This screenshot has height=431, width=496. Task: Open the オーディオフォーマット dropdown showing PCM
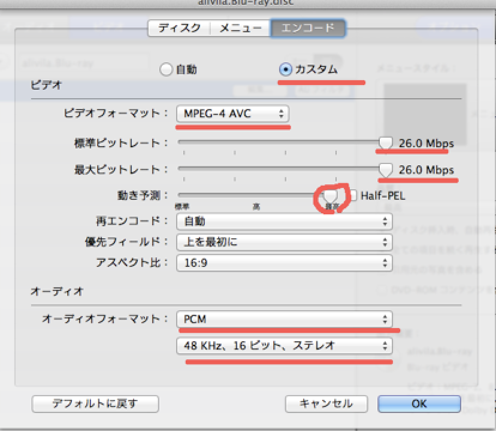(x=284, y=319)
